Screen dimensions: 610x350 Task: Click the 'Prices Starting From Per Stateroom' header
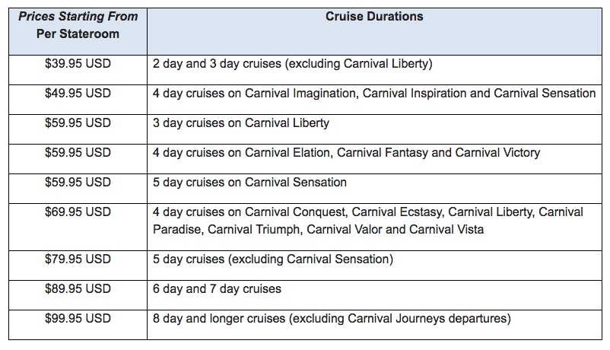78,25
